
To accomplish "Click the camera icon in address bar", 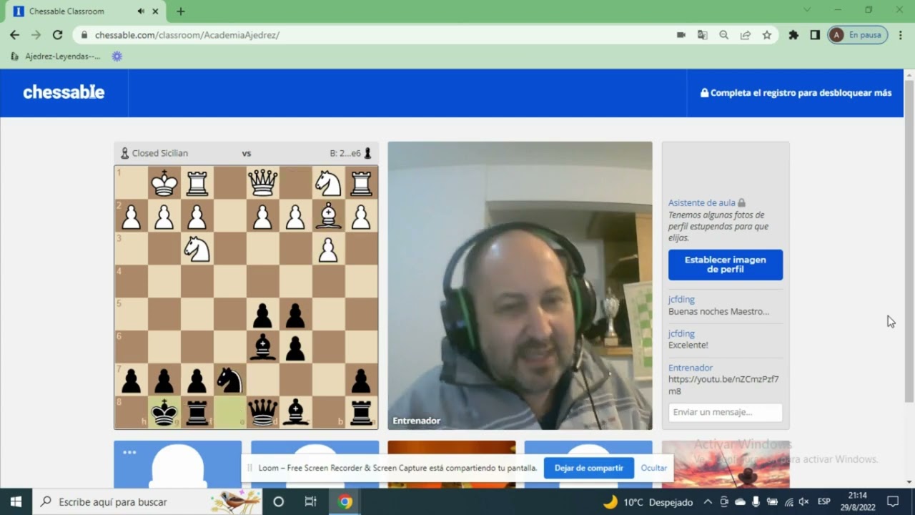I will [681, 34].
